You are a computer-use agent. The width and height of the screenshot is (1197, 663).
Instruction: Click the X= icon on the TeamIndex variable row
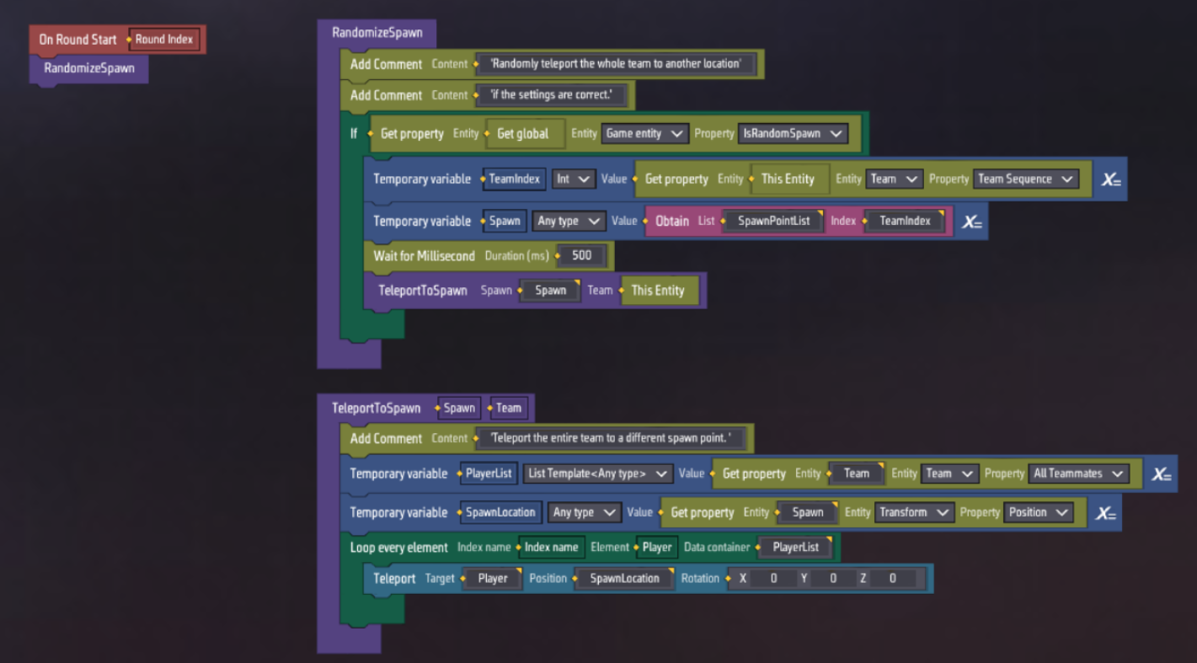(x=1111, y=179)
